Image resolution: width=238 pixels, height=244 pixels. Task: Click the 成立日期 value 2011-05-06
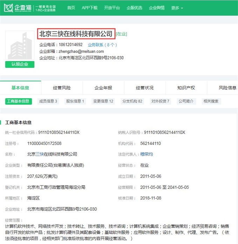[151, 176]
